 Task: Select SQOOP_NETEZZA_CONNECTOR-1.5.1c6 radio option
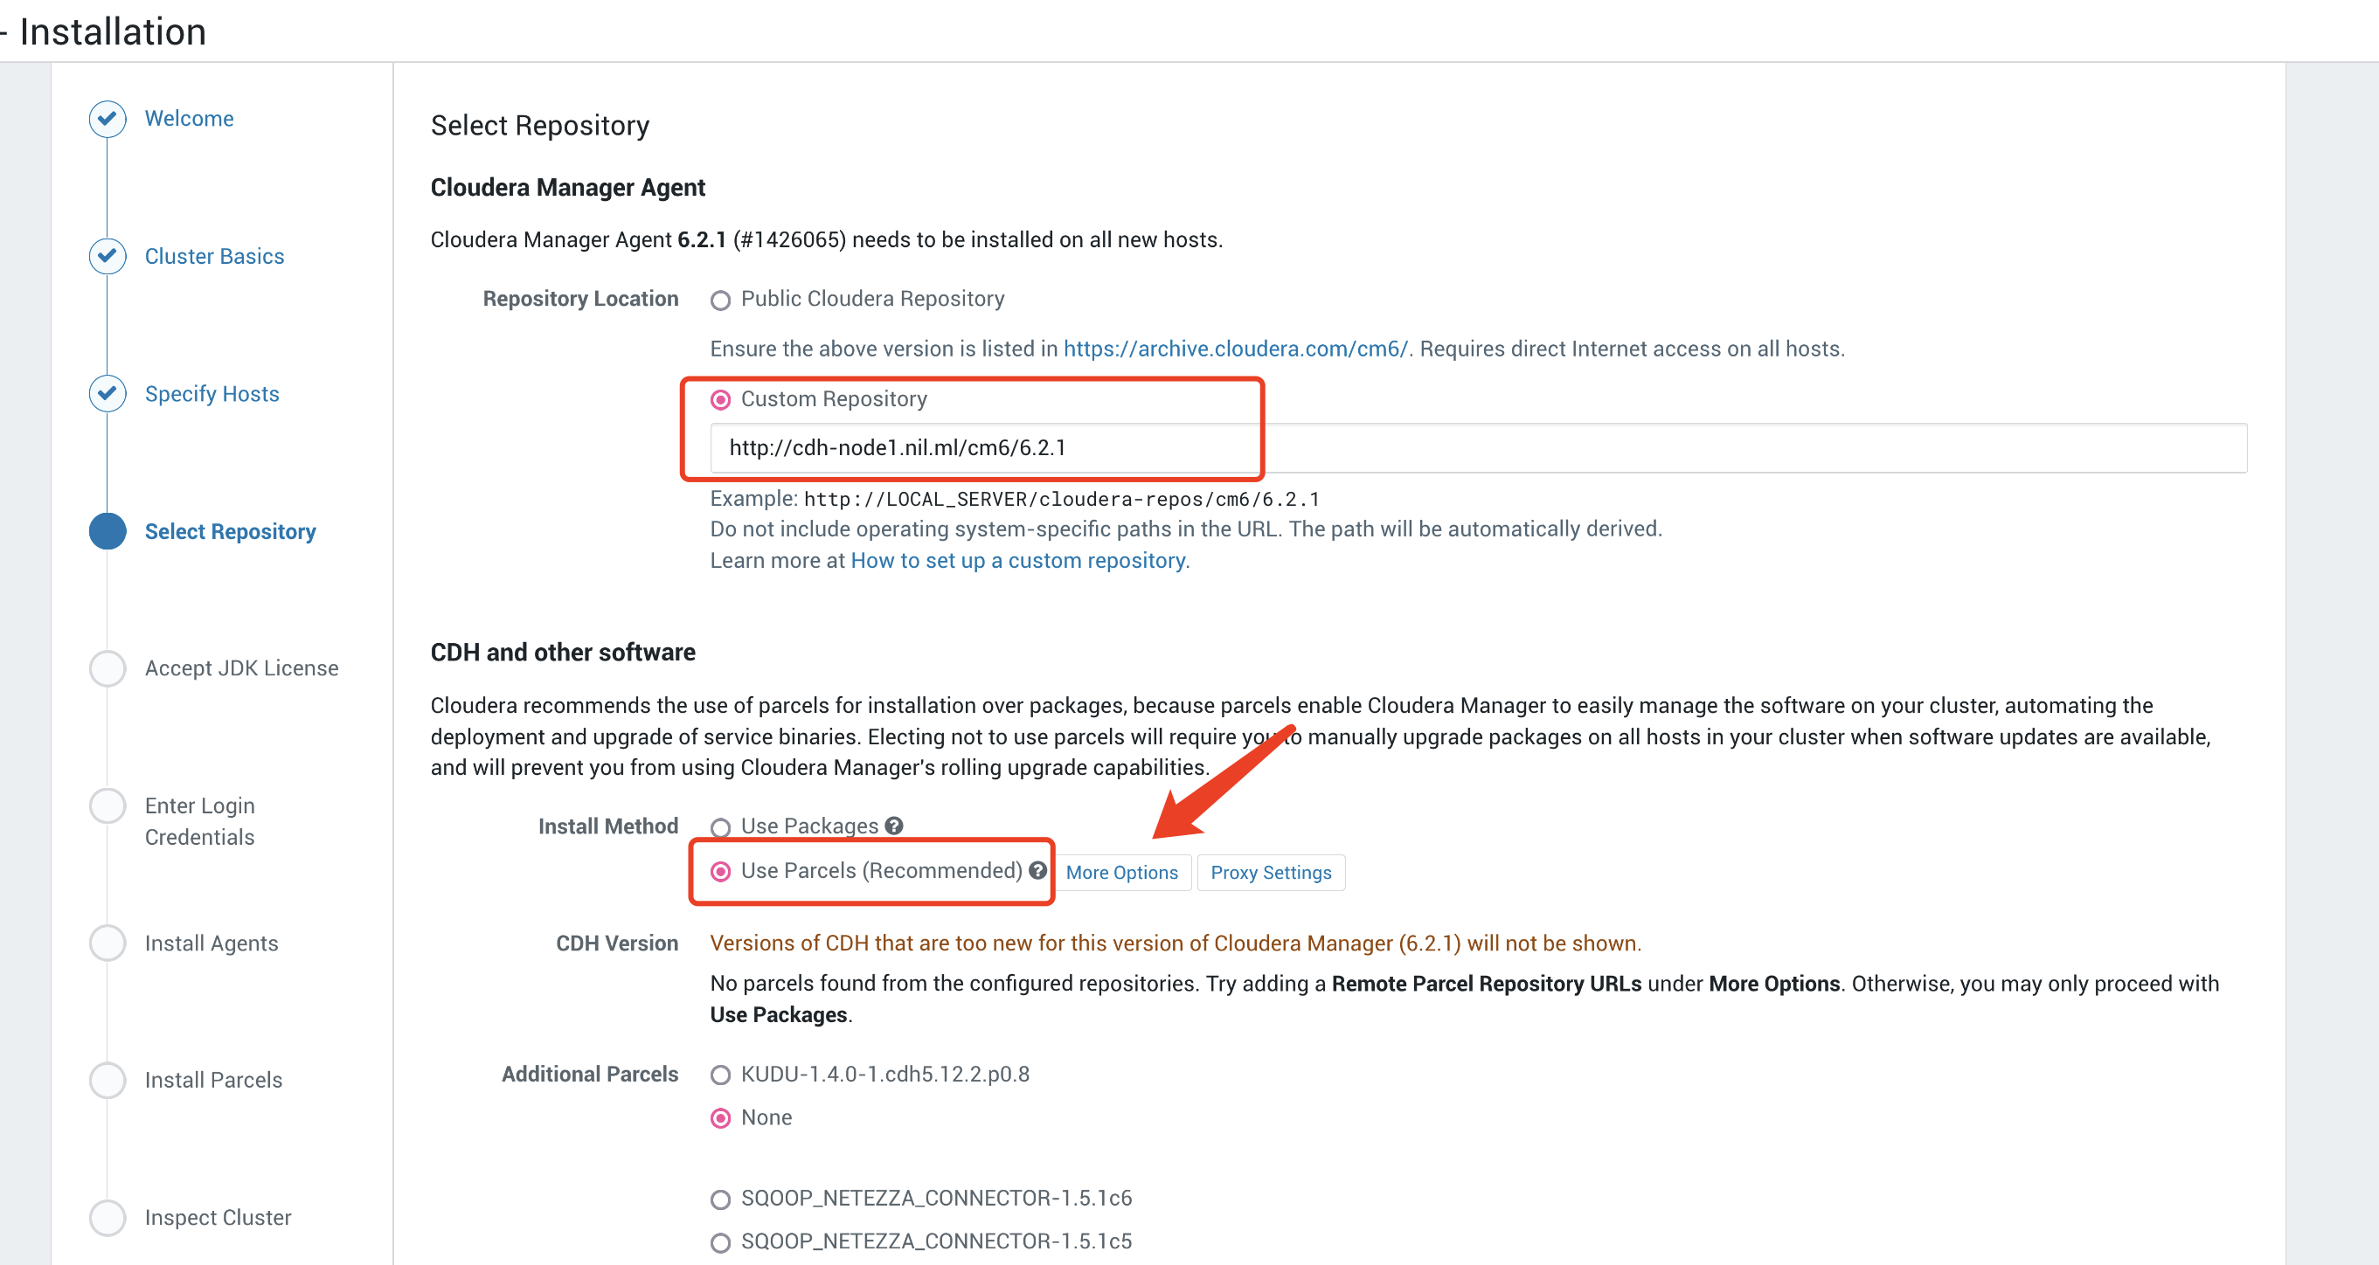(720, 1199)
